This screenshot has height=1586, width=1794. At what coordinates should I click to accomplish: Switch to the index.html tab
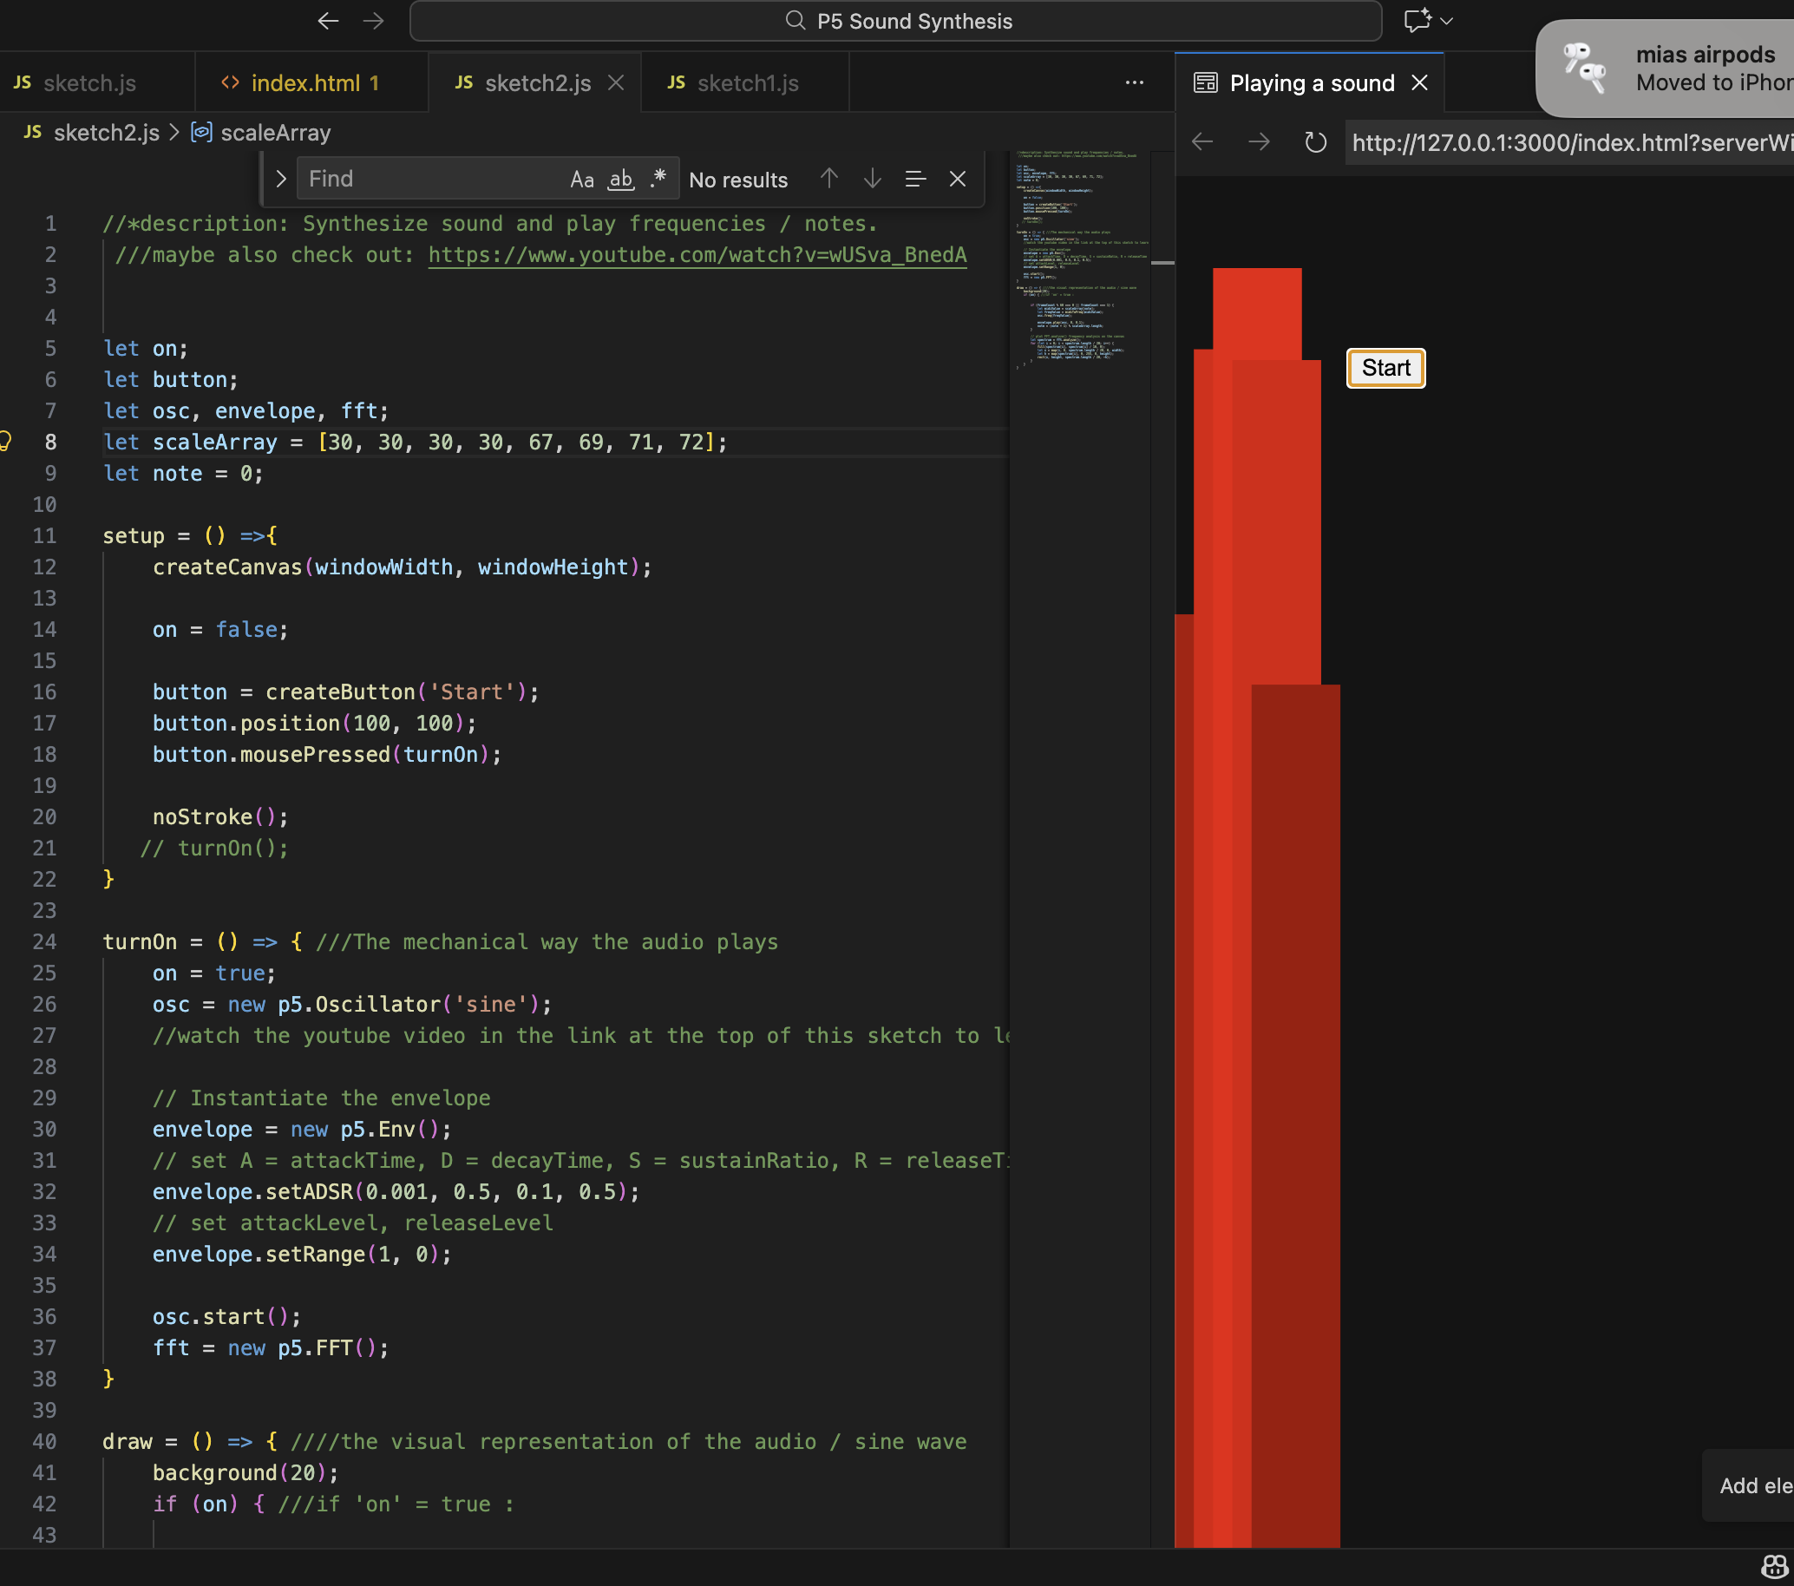pyautogui.click(x=305, y=82)
